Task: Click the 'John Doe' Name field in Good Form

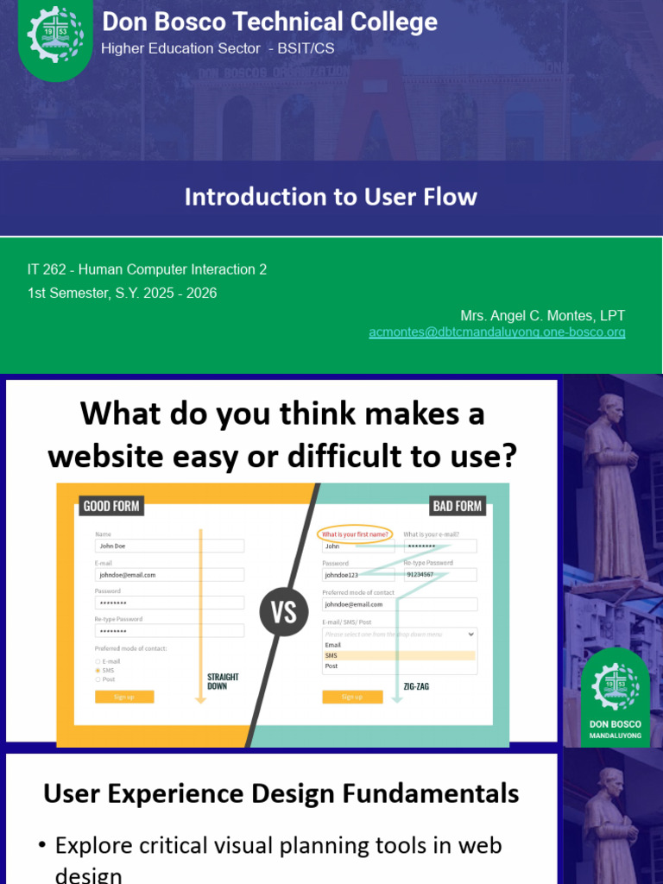Action: click(169, 546)
